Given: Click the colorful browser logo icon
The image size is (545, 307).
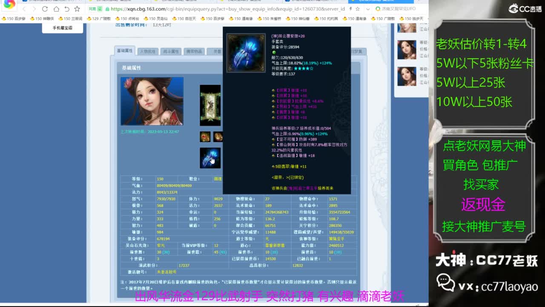Looking at the screenshot, I should (9, 4).
